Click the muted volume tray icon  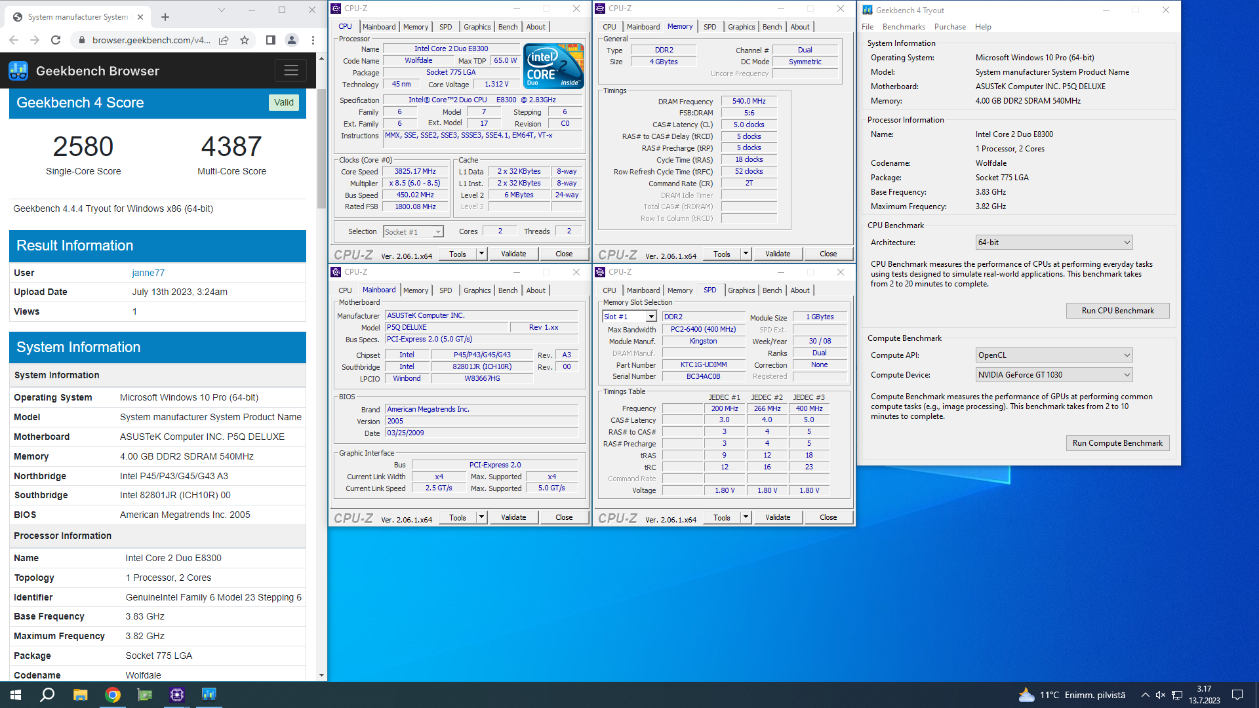point(1161,695)
